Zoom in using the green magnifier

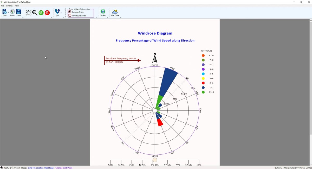[x=41, y=12]
